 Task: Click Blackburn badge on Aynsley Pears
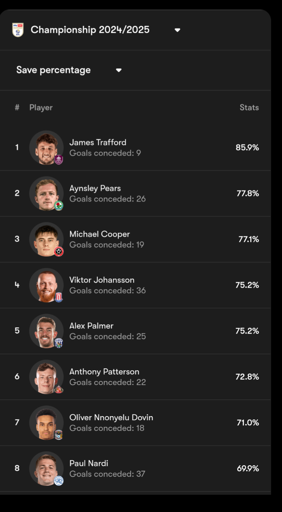pyautogui.click(x=59, y=205)
